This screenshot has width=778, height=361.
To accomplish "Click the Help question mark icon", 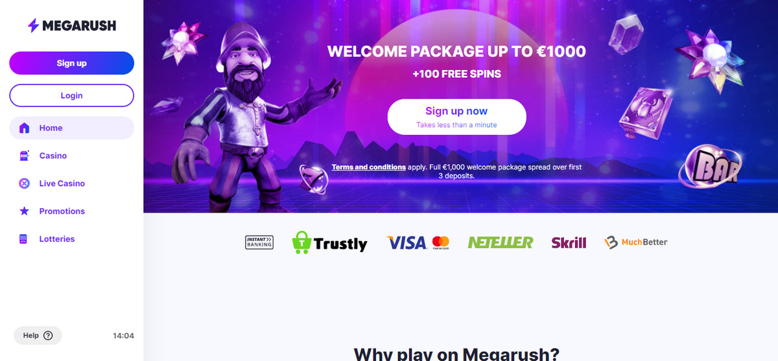I will point(48,336).
